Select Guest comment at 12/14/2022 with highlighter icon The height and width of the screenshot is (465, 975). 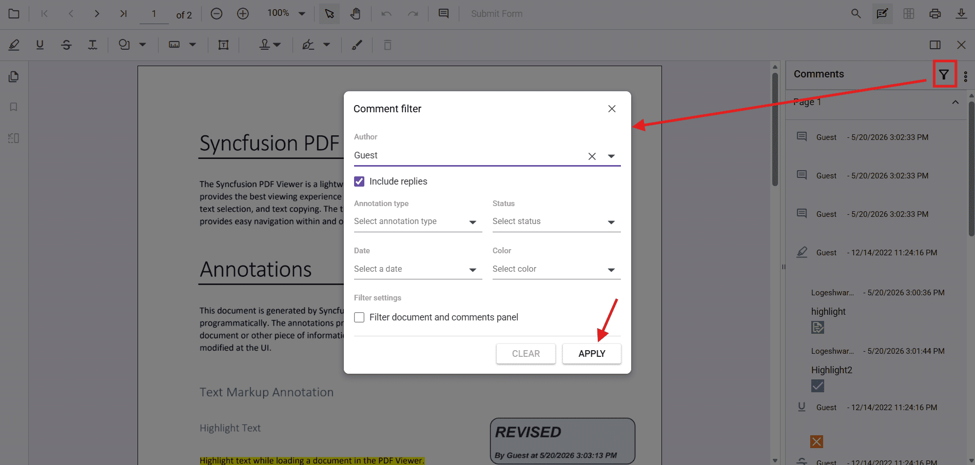tap(875, 253)
